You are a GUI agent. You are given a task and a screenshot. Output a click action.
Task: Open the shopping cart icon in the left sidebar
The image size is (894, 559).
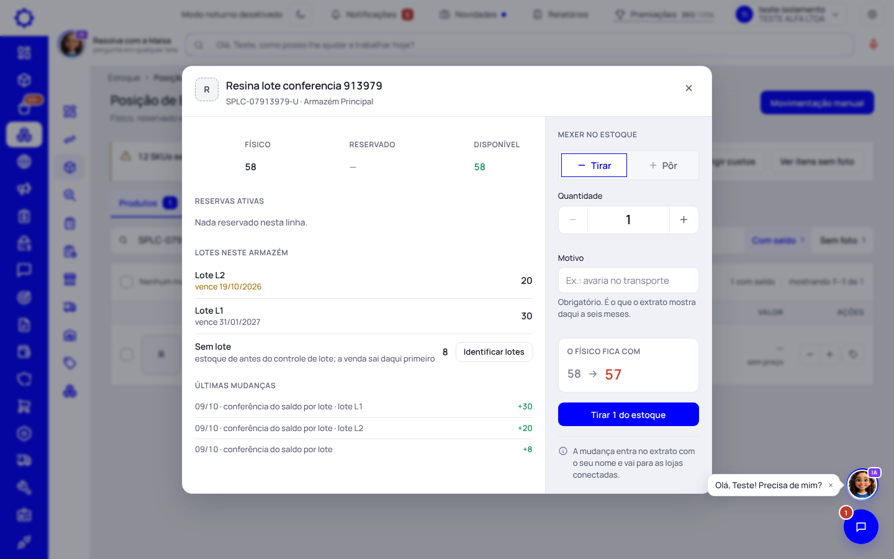[24, 406]
